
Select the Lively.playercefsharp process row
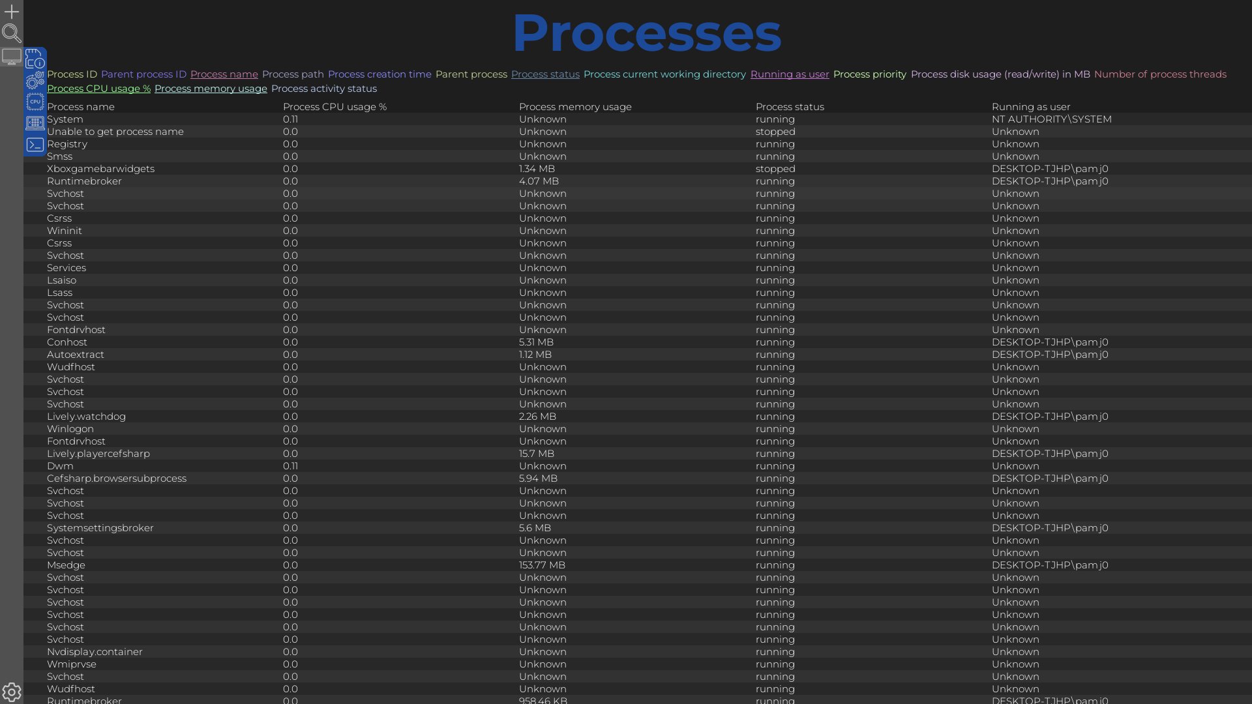(x=638, y=454)
